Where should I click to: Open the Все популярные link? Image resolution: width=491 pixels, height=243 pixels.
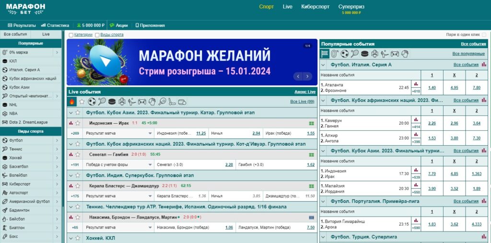pos(468,54)
